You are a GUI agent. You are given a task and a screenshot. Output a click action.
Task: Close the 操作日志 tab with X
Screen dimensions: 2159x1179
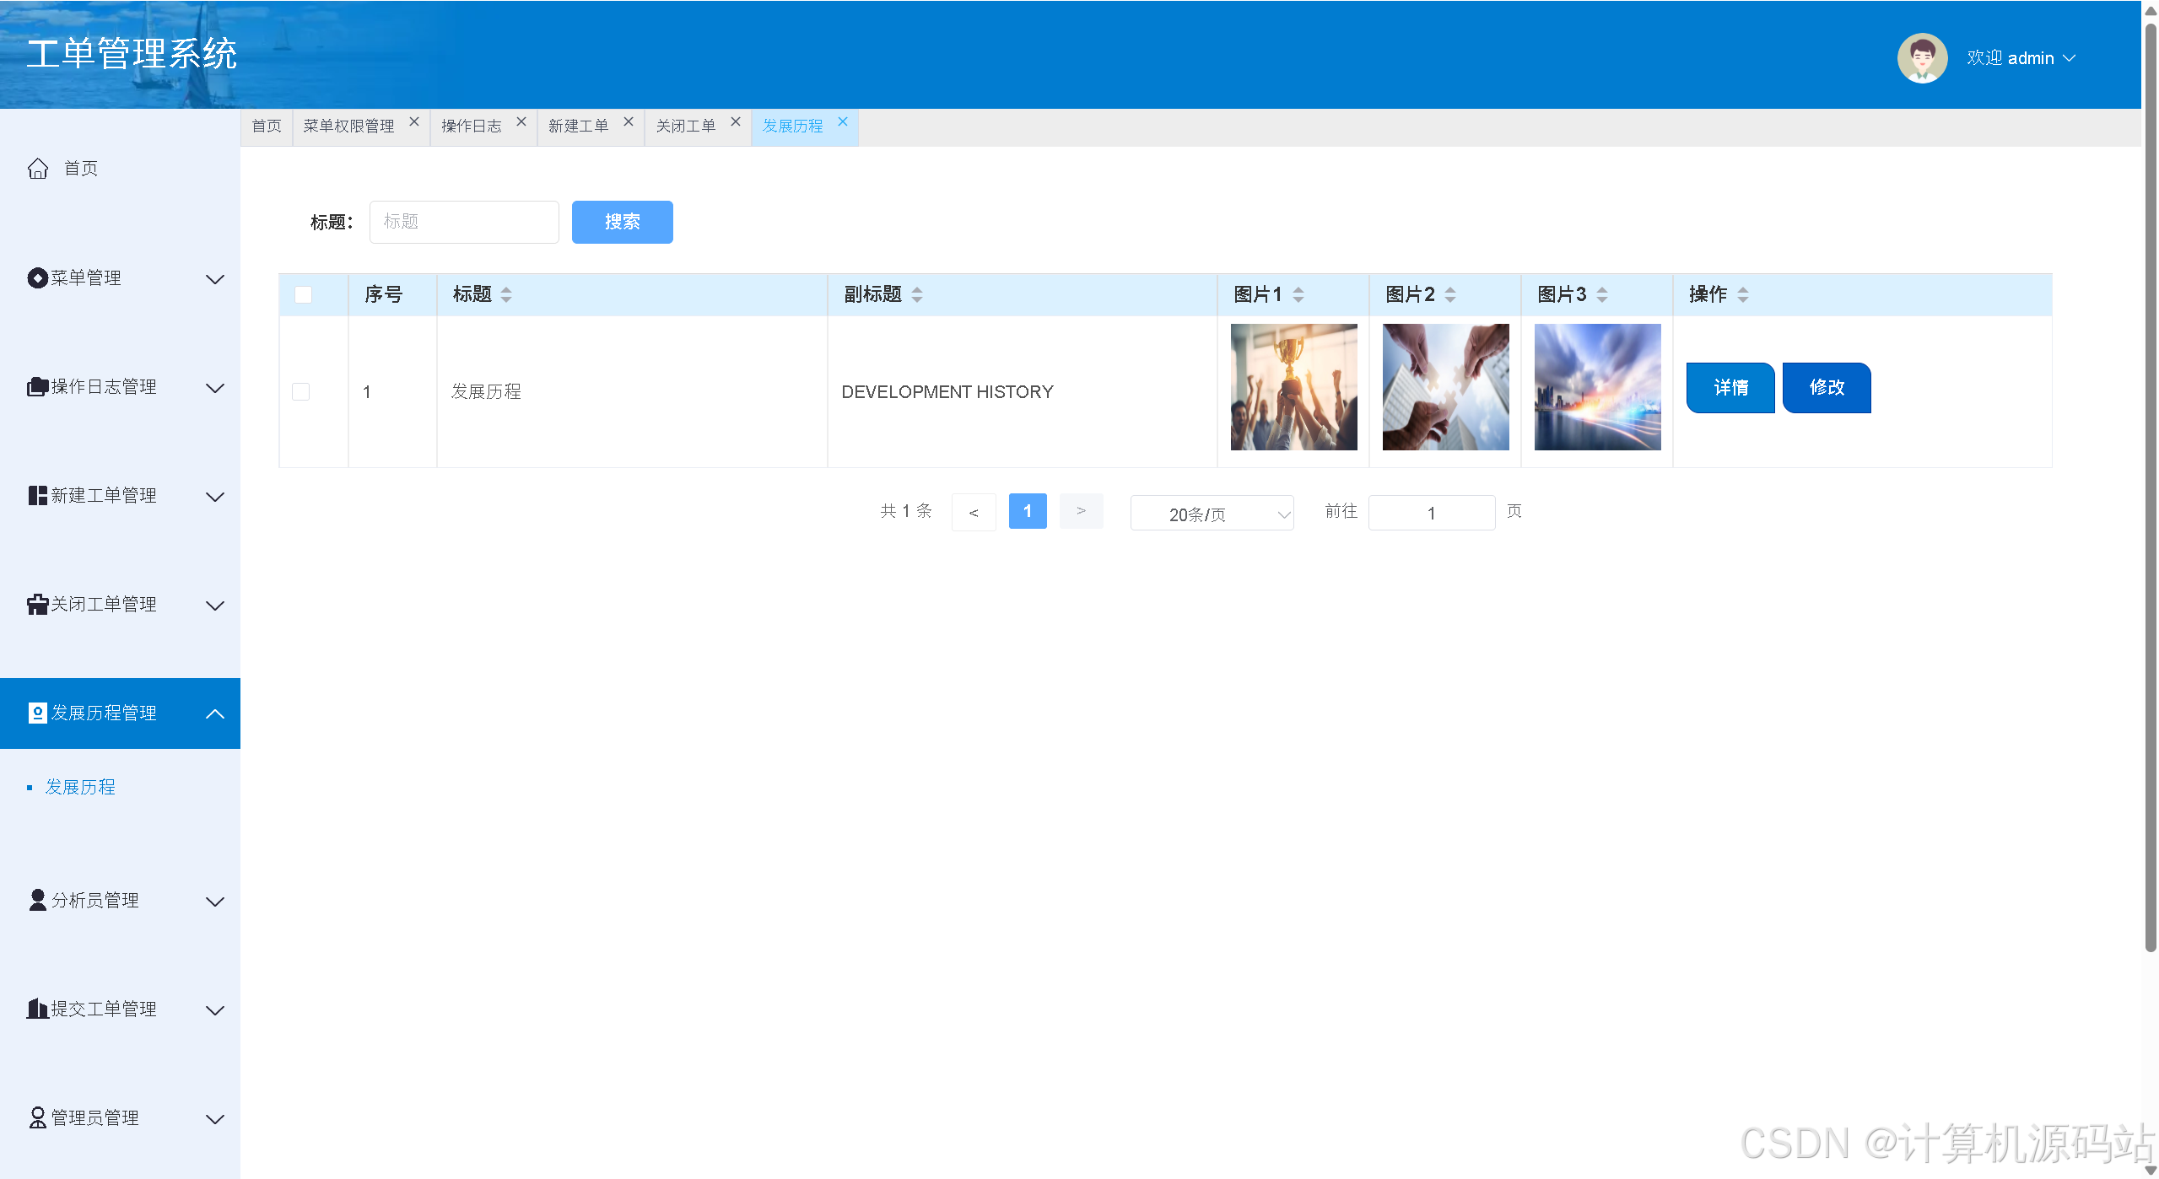521,122
